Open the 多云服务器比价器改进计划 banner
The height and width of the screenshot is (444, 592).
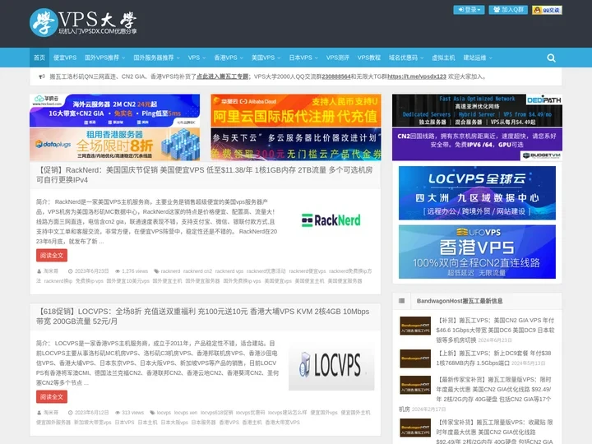click(296, 144)
